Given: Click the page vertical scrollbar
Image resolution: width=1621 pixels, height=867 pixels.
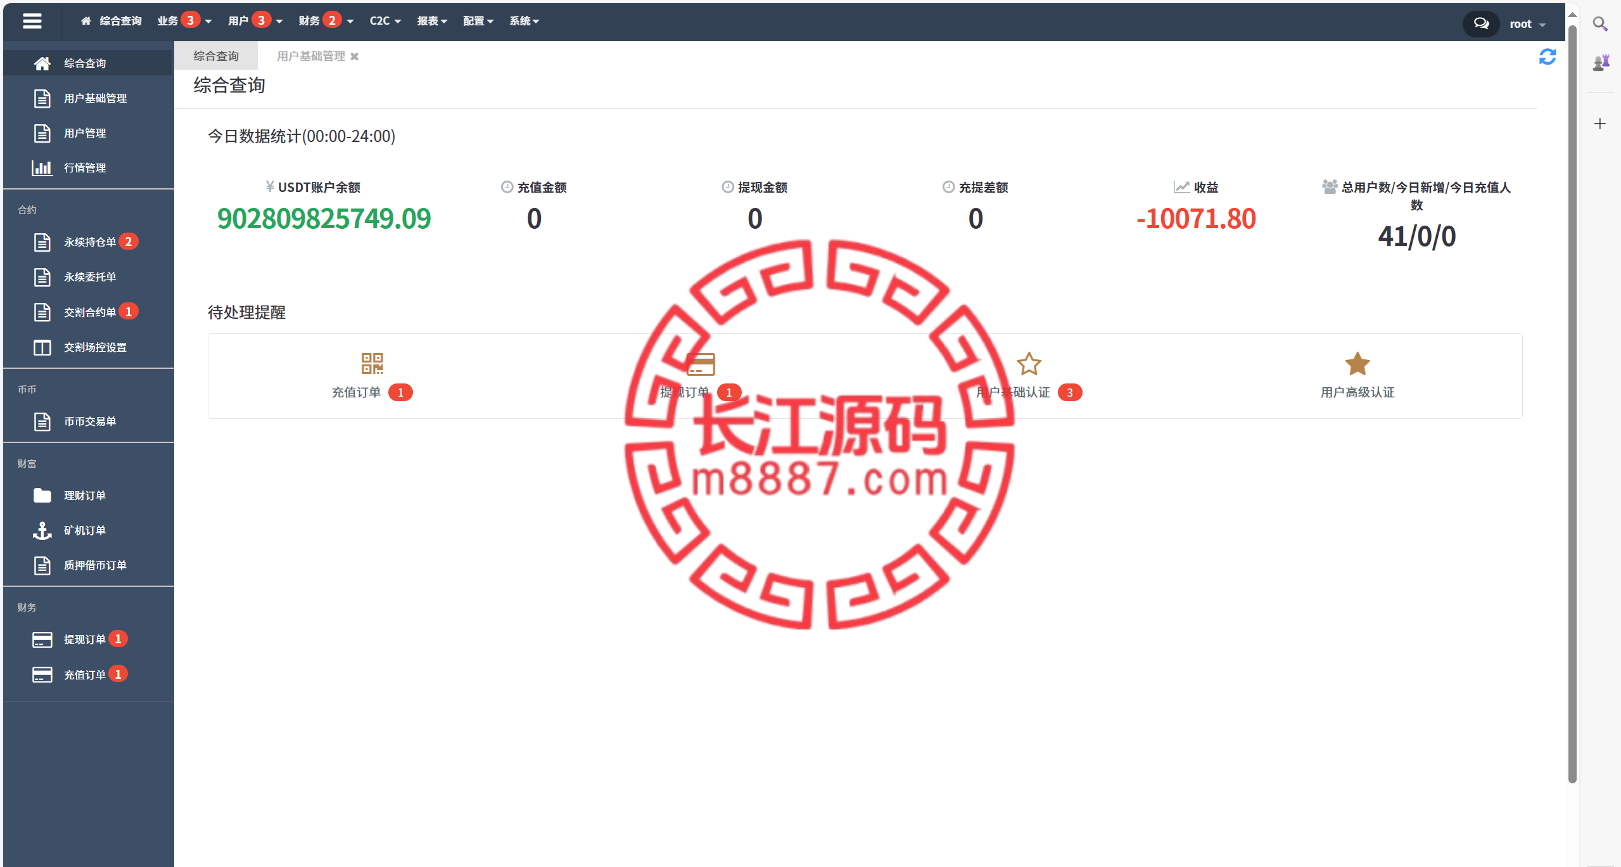Looking at the screenshot, I should pyautogui.click(x=1572, y=403).
